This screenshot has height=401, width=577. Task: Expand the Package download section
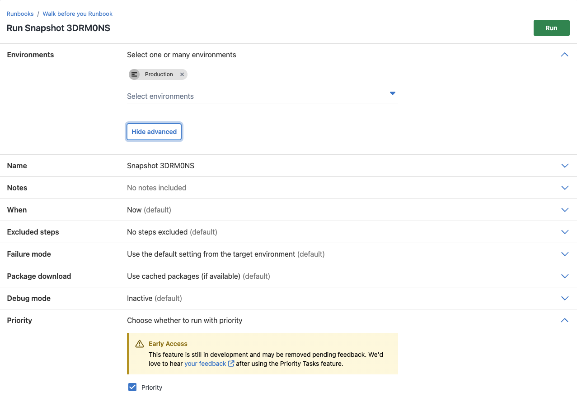pyautogui.click(x=564, y=276)
